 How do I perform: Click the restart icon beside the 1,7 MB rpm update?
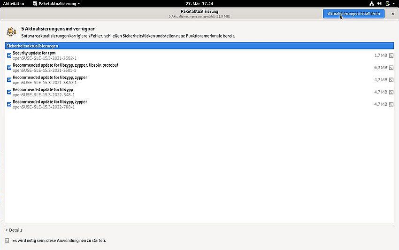(x=391, y=55)
